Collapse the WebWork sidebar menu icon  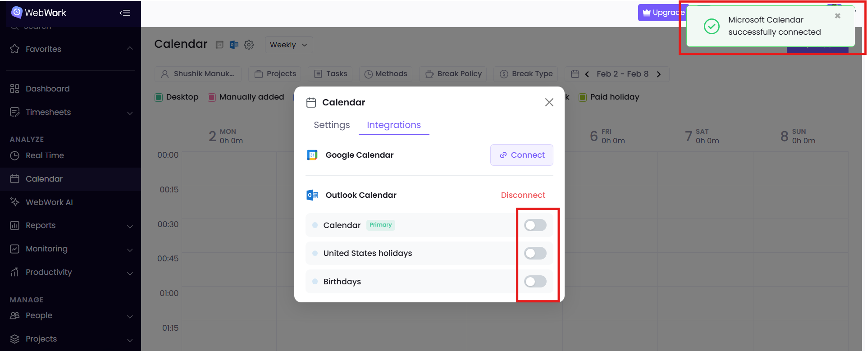click(125, 13)
